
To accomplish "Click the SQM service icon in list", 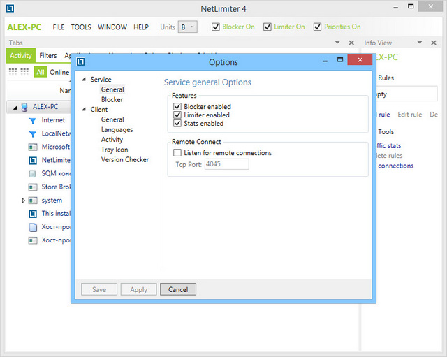I will coord(32,173).
